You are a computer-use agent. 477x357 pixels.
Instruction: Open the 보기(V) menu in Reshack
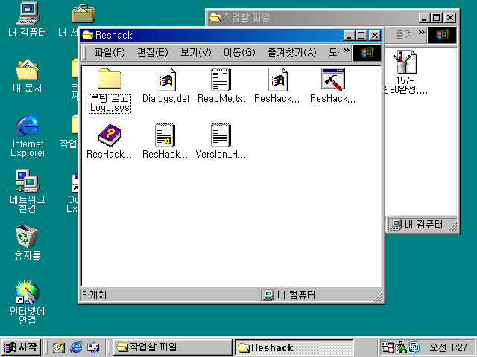195,53
